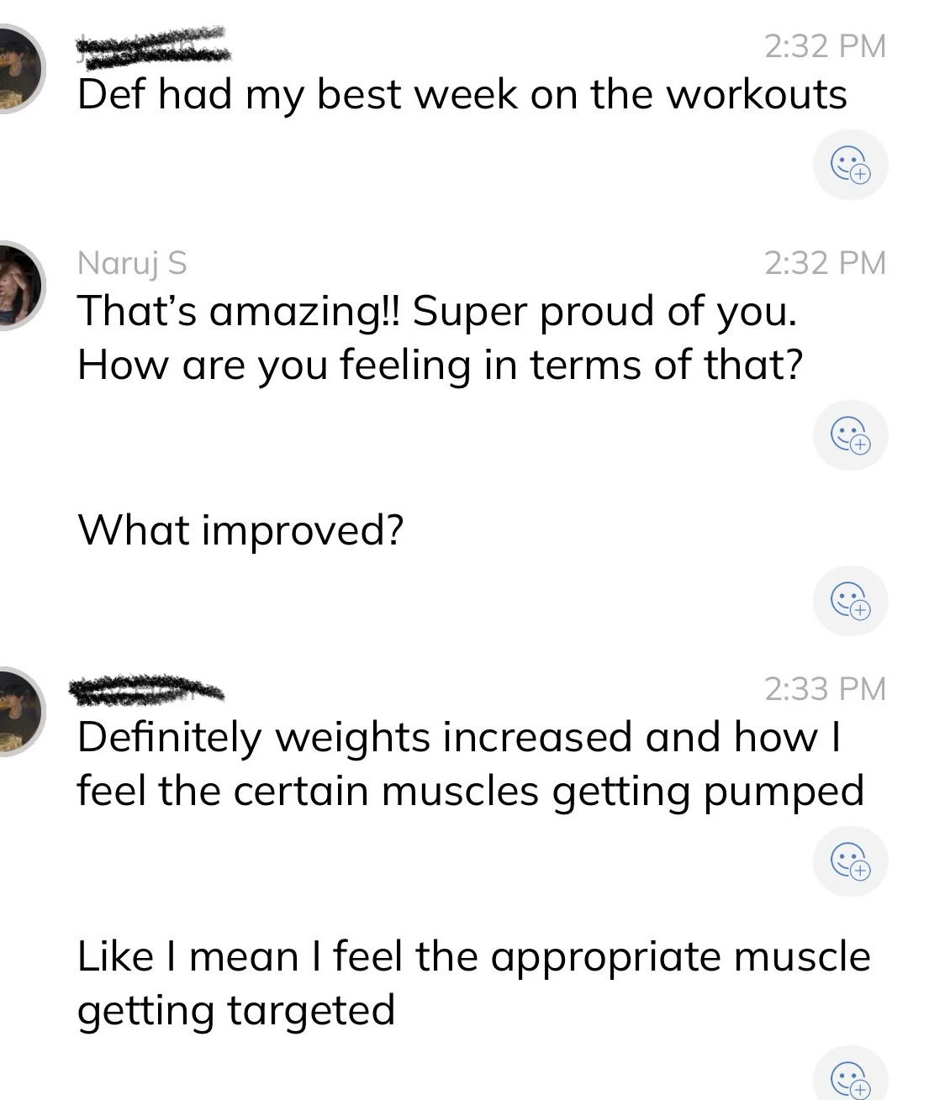Select the 'Definitely weights increased' message
The height and width of the screenshot is (1100, 929).
[x=471, y=764]
